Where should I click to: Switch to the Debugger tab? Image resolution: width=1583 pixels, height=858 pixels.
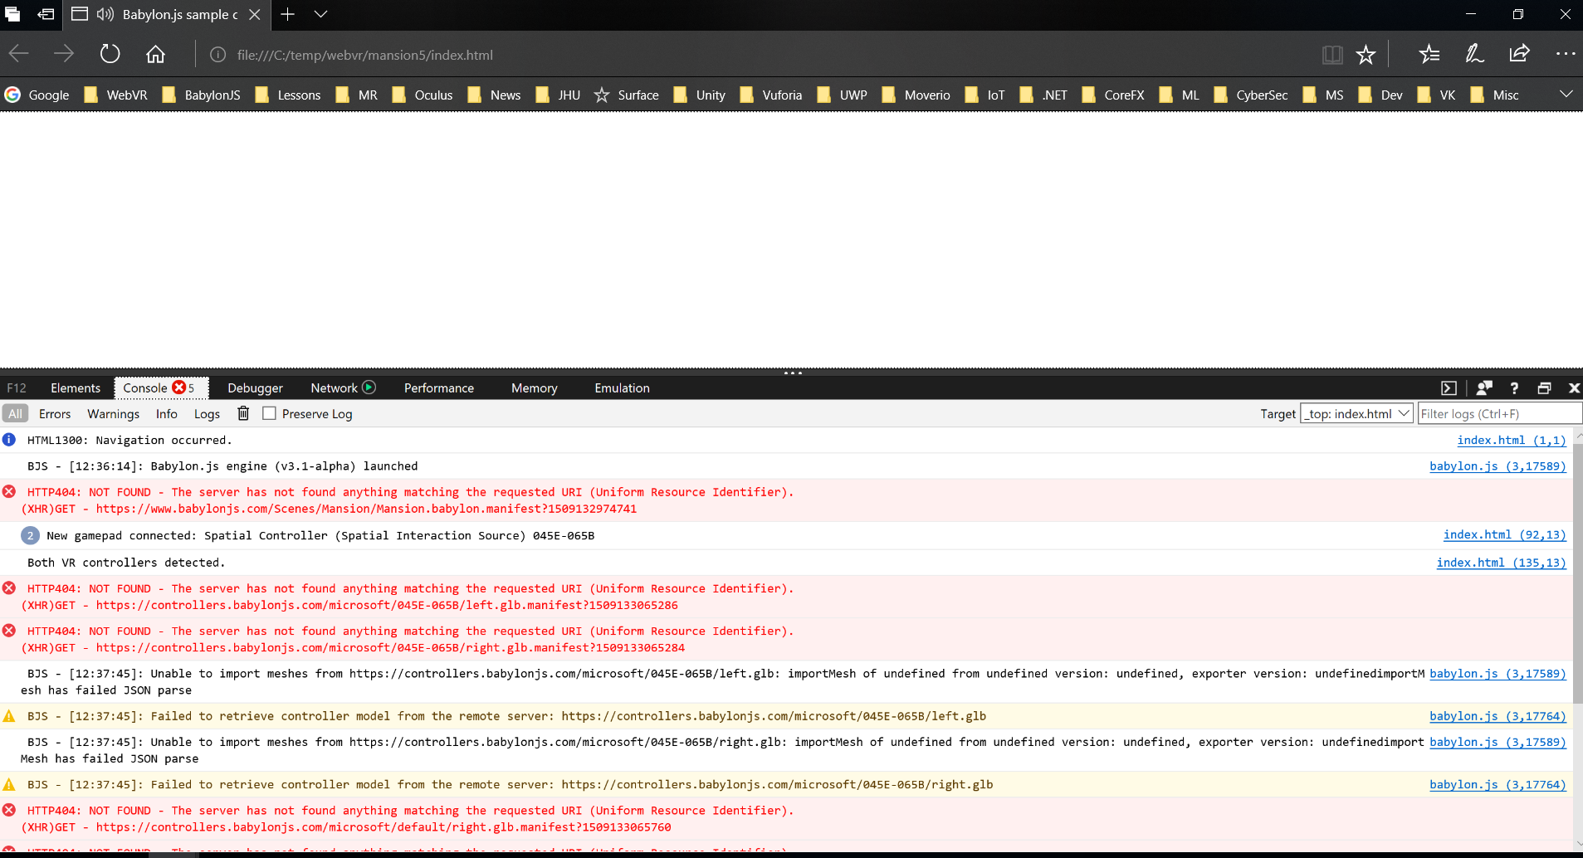click(x=256, y=388)
